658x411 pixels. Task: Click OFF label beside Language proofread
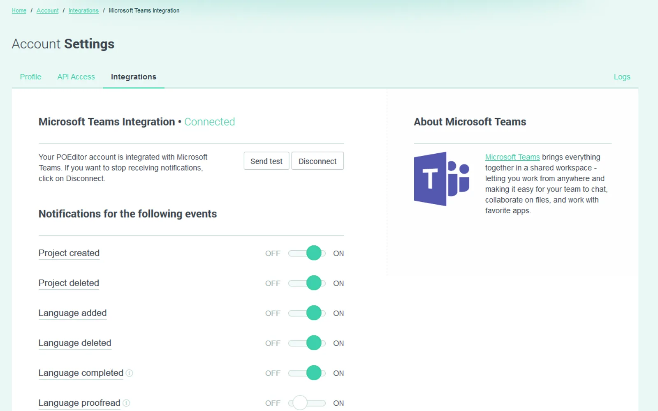point(273,404)
